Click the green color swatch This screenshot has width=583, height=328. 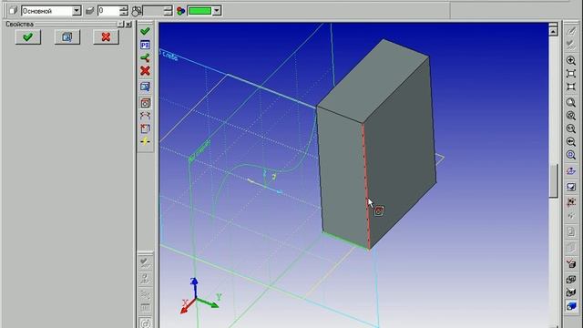click(x=200, y=11)
